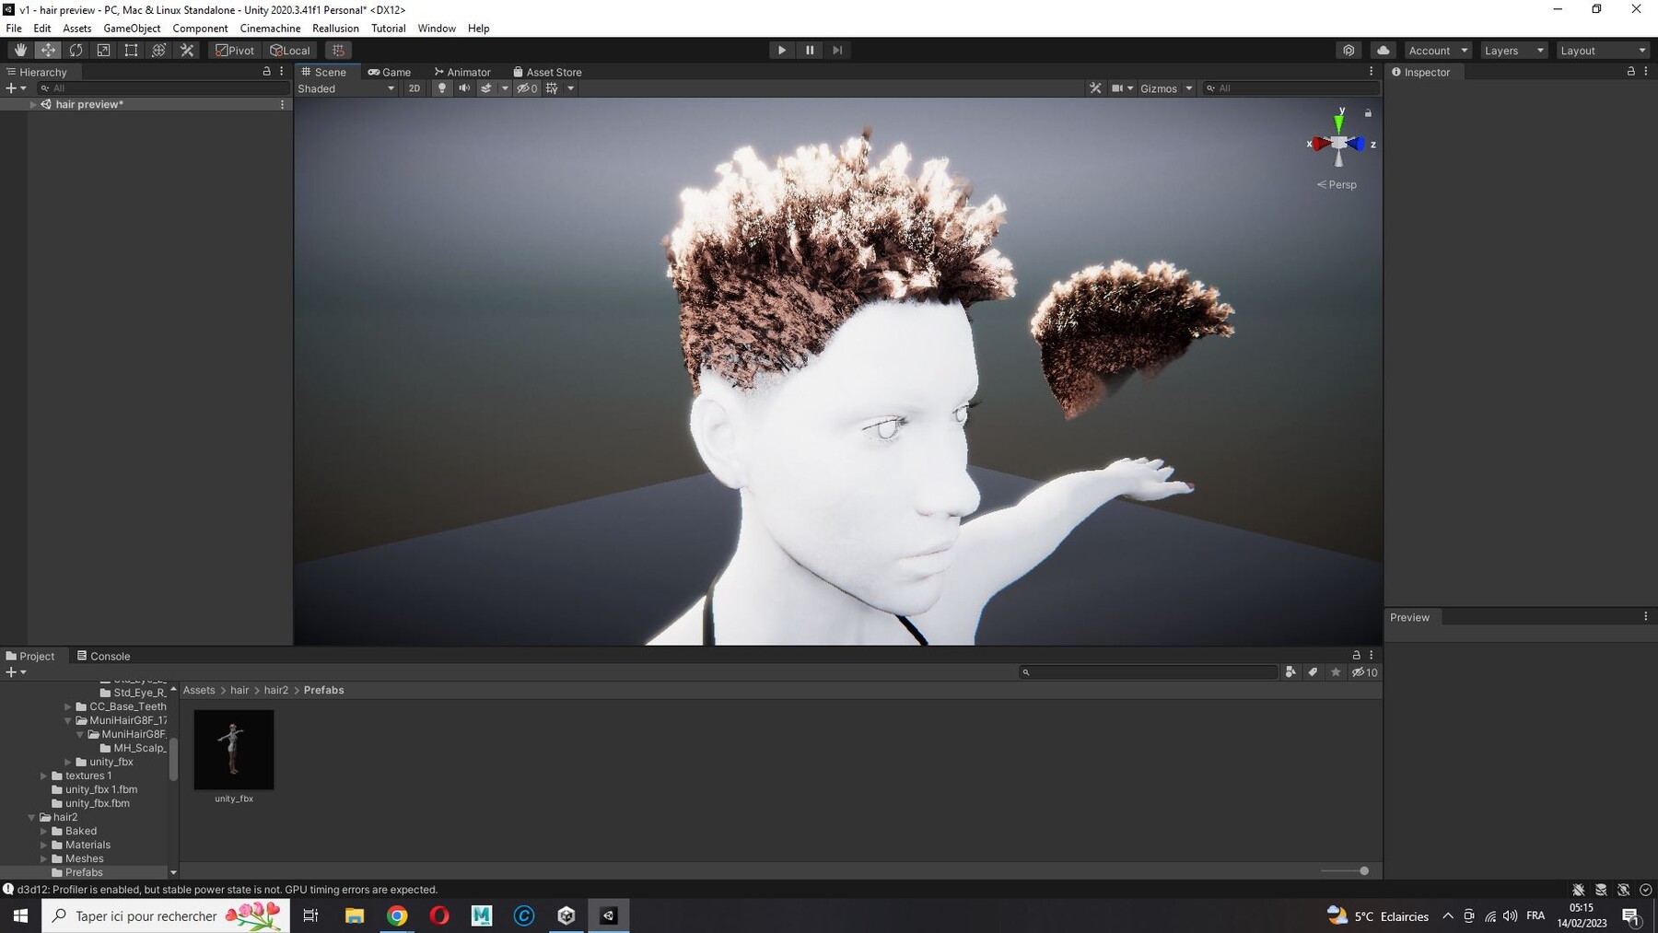The height and width of the screenshot is (933, 1658).
Task: Select the combined Transform tool
Action: pyautogui.click(x=158, y=51)
